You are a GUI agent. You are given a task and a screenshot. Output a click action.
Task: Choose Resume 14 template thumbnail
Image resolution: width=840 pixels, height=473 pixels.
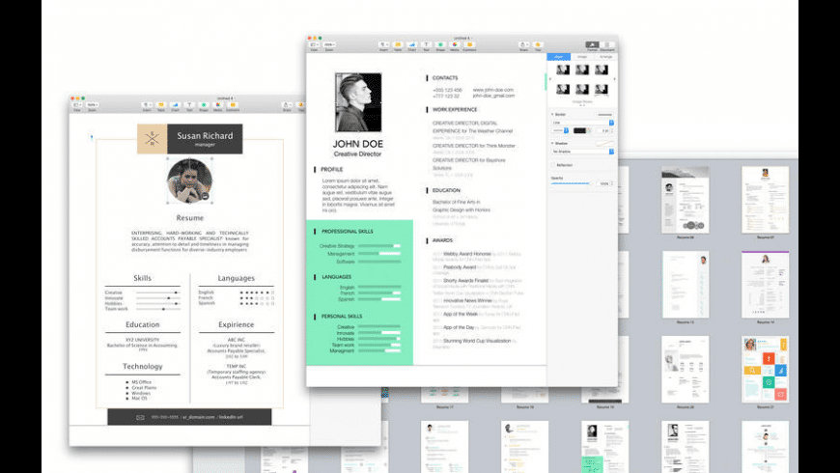(765, 285)
